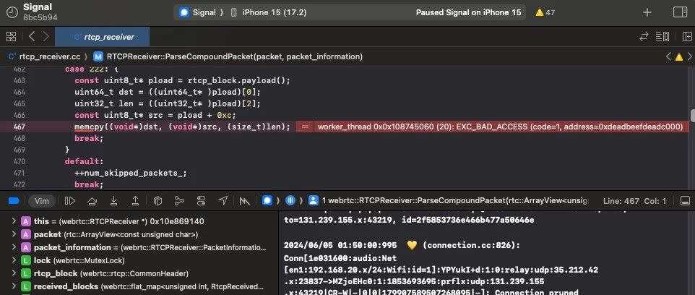This screenshot has width=695, height=295.
Task: Select the paused thread icon in debug bar
Action: coord(290,201)
